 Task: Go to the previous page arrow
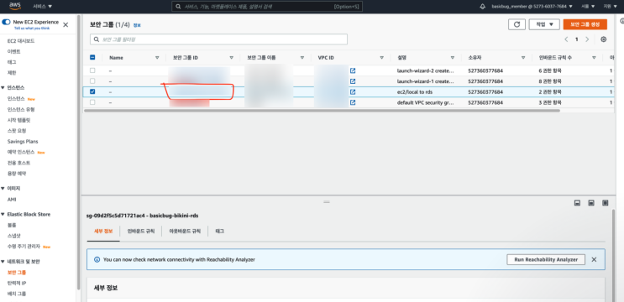coord(566,39)
